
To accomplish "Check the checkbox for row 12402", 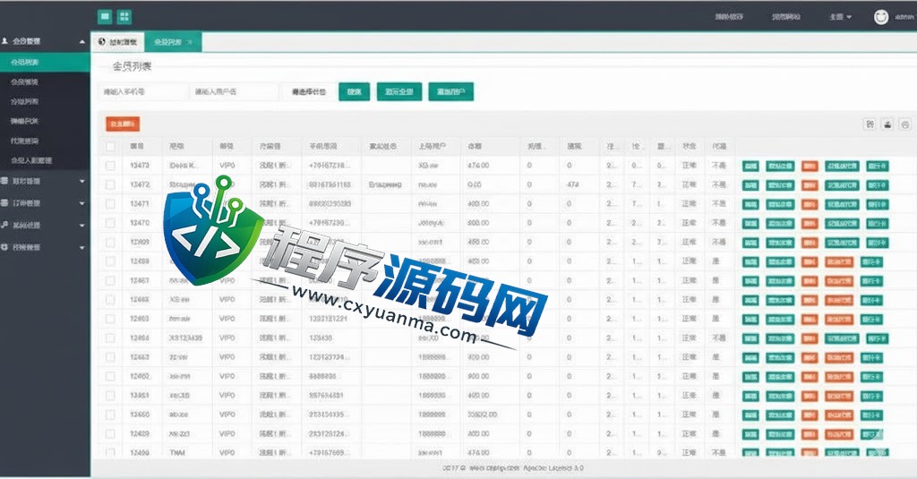I will 110,377.
